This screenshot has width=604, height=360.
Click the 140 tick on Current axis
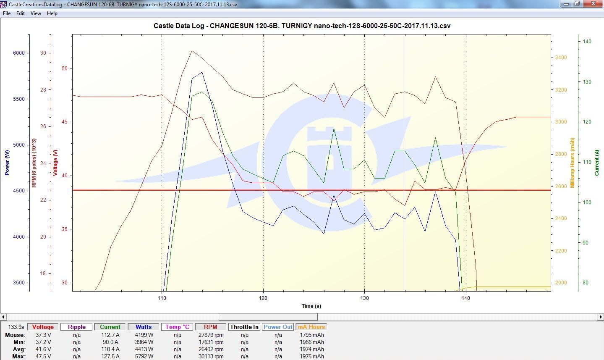tap(587, 42)
